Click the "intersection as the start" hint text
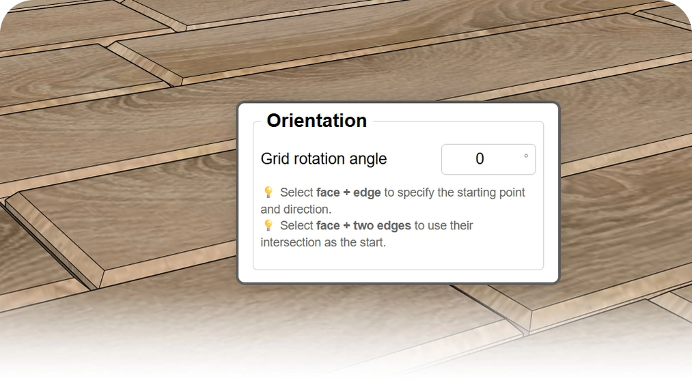 pyautogui.click(x=323, y=242)
